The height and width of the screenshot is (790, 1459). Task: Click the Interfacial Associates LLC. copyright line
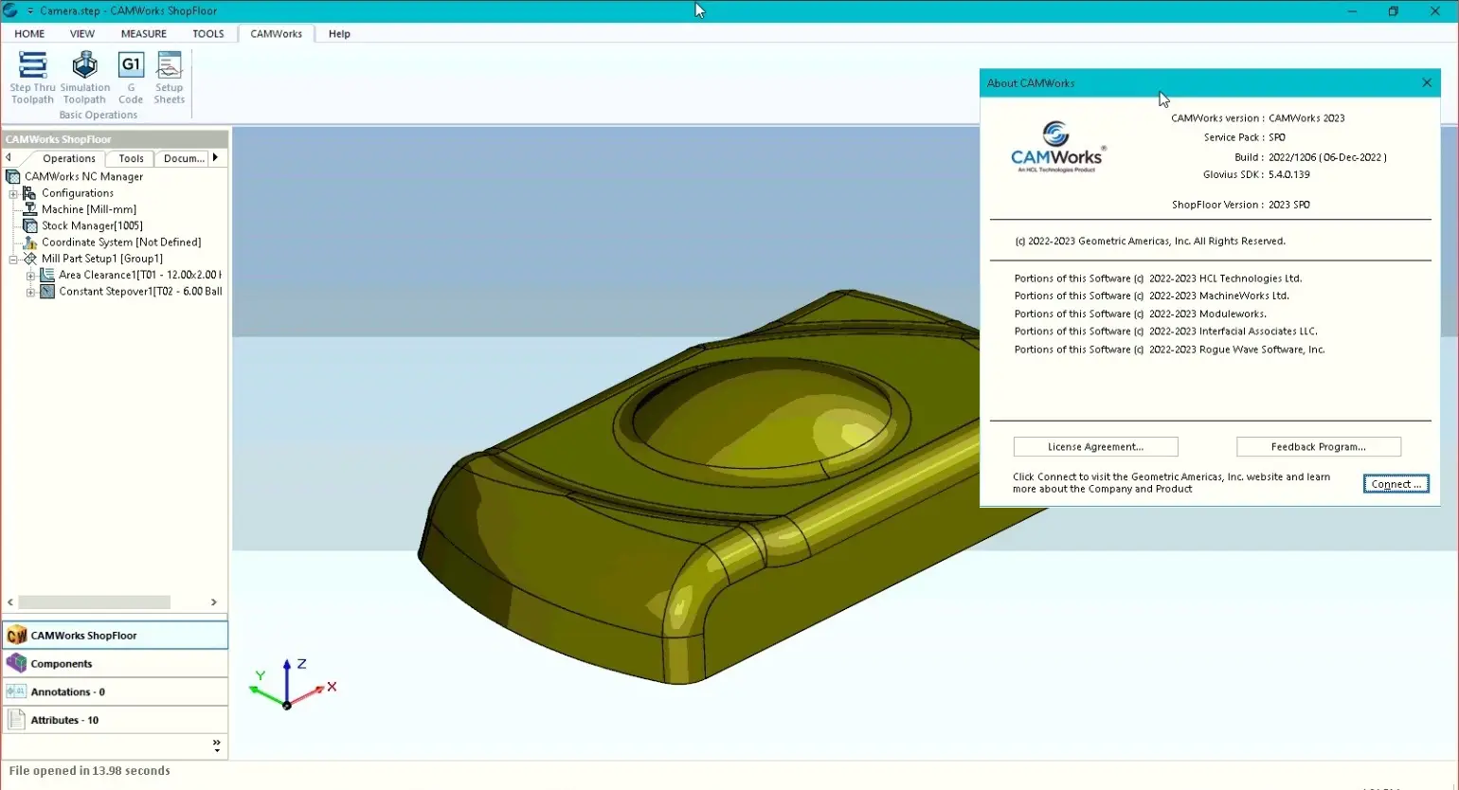[1165, 332]
